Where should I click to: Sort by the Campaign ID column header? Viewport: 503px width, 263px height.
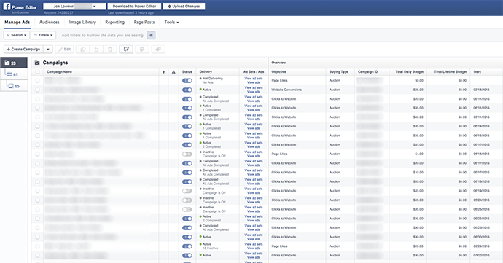click(367, 72)
